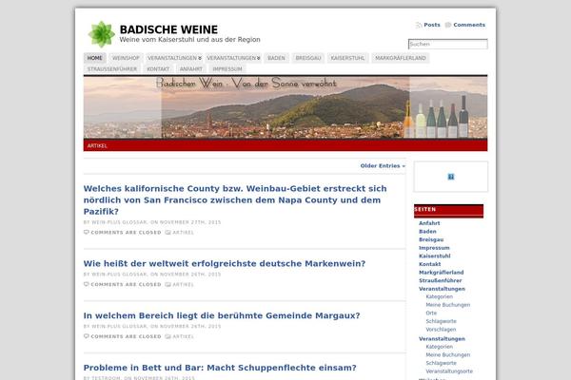Image resolution: width=571 pixels, height=380 pixels.
Task: Open the Posts RSS feed icon
Action: coord(419,25)
